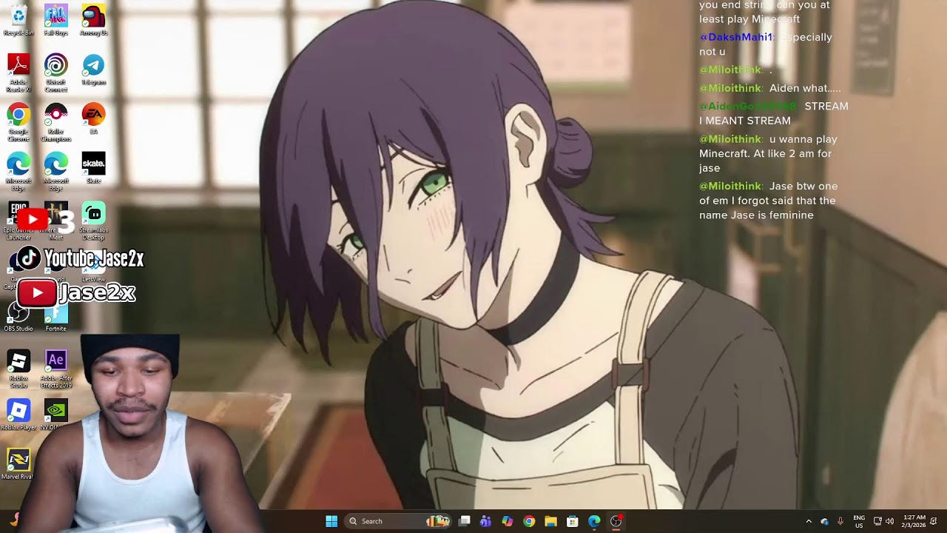Viewport: 947px width, 533px height.
Task: Launch Fall Guys from the desktop
Action: click(55, 20)
